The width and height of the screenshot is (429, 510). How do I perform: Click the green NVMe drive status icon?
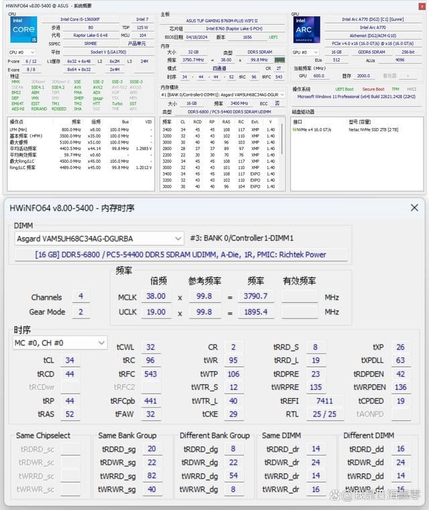point(294,129)
